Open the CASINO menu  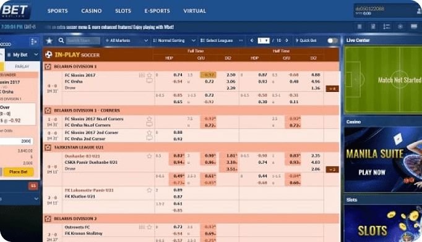pyautogui.click(x=92, y=11)
